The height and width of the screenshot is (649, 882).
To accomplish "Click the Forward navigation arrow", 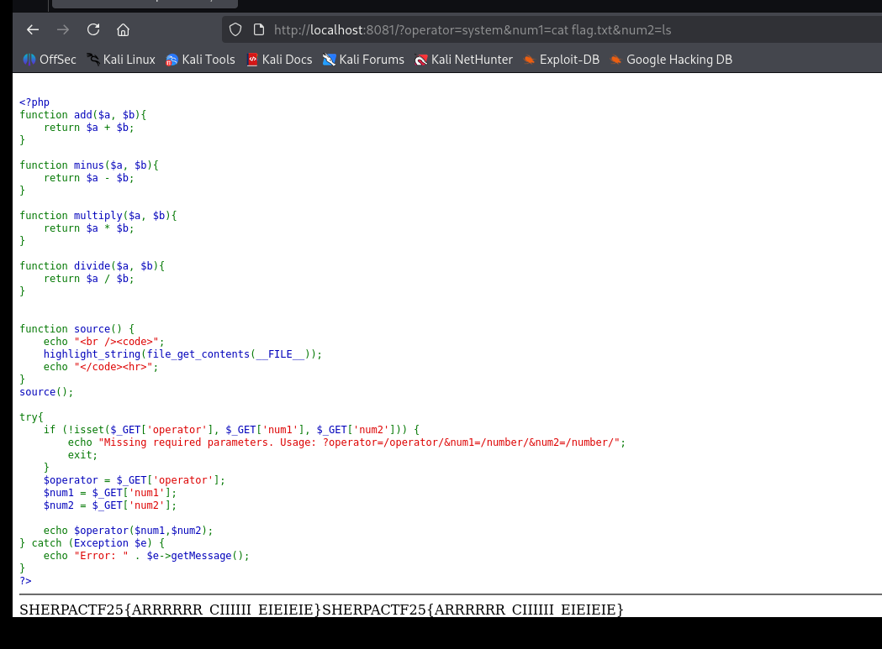I will (x=63, y=30).
